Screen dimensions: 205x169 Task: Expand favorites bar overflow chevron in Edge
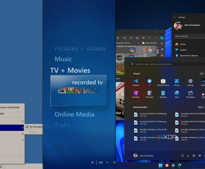[x=138, y=43]
